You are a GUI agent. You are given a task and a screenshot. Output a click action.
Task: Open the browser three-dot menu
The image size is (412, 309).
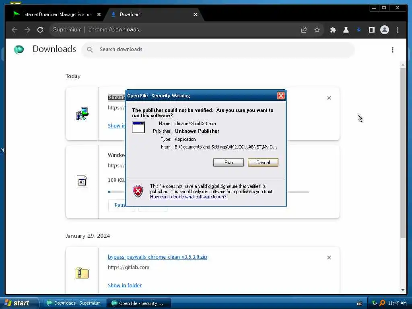[398, 30]
